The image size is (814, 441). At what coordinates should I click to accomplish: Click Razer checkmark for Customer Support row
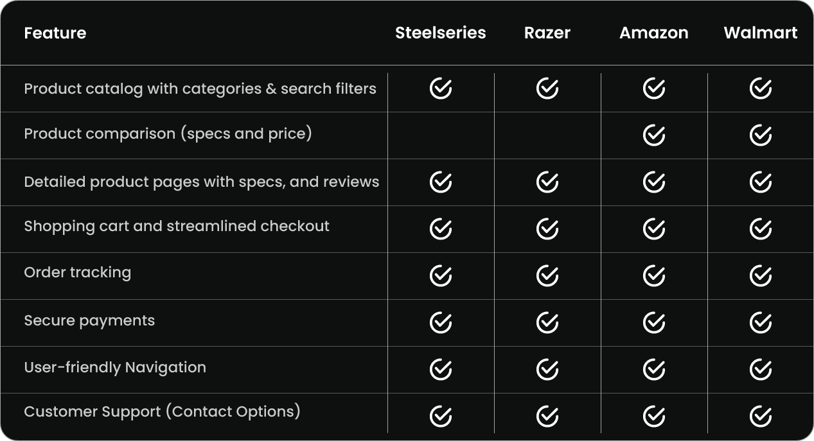pyautogui.click(x=547, y=416)
